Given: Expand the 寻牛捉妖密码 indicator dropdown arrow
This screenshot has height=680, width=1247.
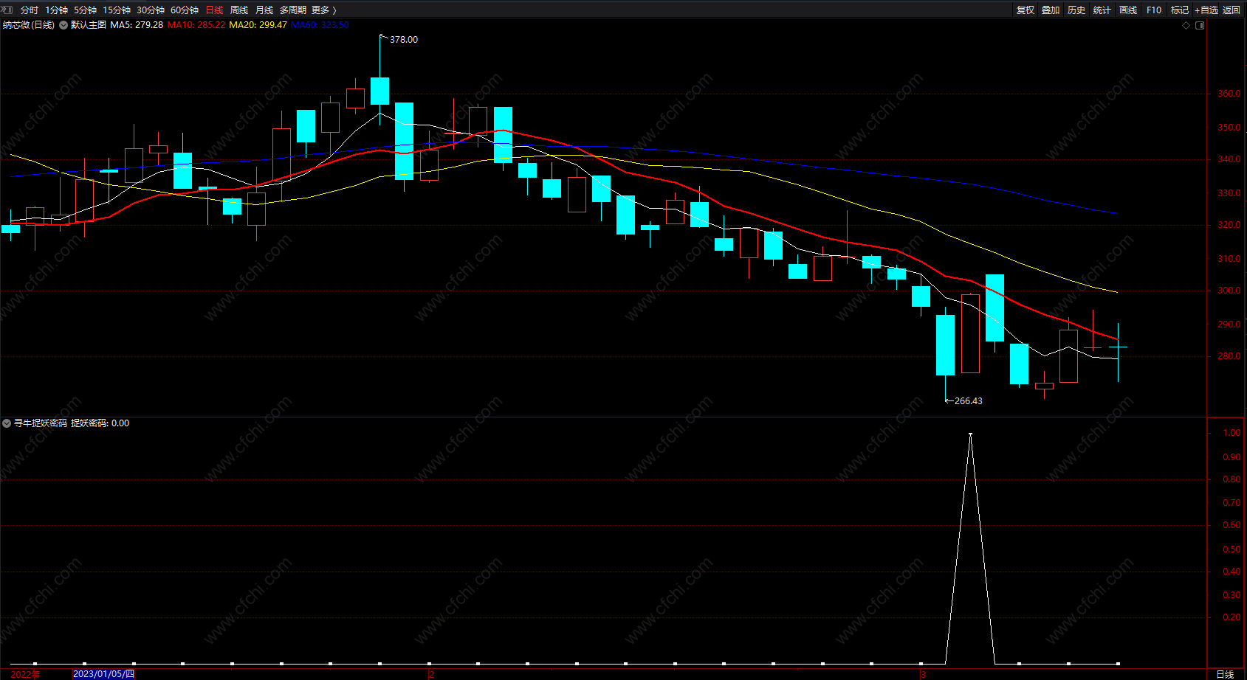Looking at the screenshot, I should click(7, 423).
